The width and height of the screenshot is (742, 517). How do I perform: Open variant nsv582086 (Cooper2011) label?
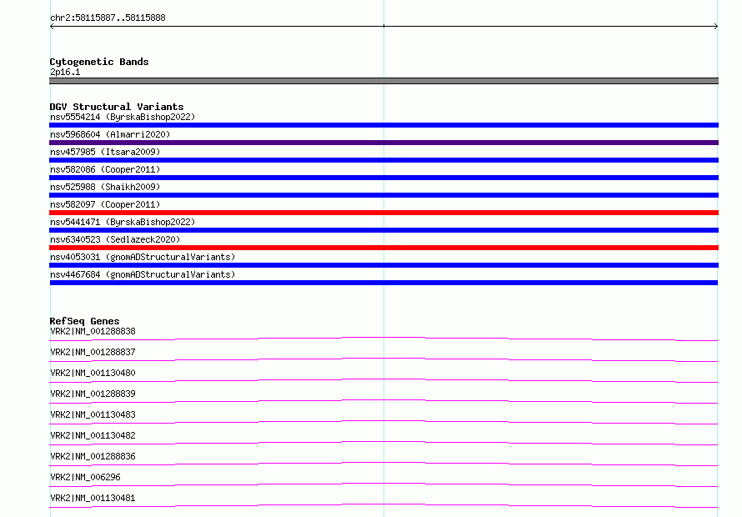pos(105,169)
